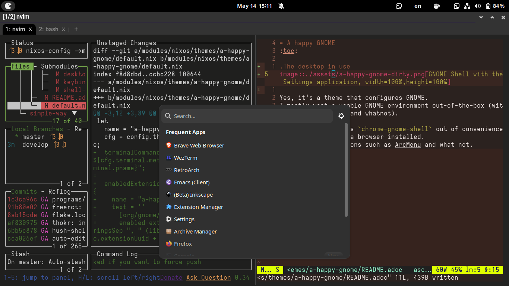Select the develop branch row

(47, 144)
